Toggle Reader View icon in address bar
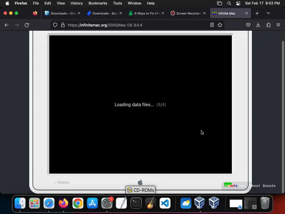The image size is (285, 214). pyautogui.click(x=212, y=25)
